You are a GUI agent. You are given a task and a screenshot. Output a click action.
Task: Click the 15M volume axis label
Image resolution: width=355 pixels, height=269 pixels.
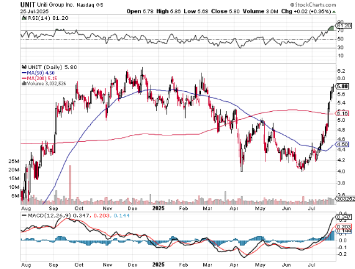click(14, 178)
